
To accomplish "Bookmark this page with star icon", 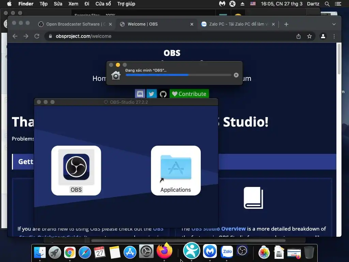I will [x=309, y=36].
